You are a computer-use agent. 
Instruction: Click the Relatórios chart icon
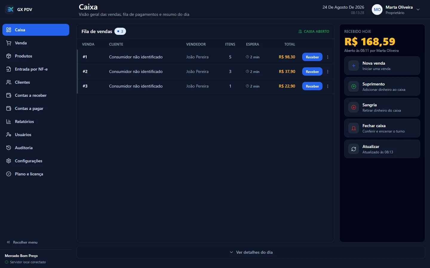pos(9,121)
